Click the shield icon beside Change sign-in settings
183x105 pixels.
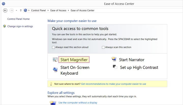tap(4, 26)
